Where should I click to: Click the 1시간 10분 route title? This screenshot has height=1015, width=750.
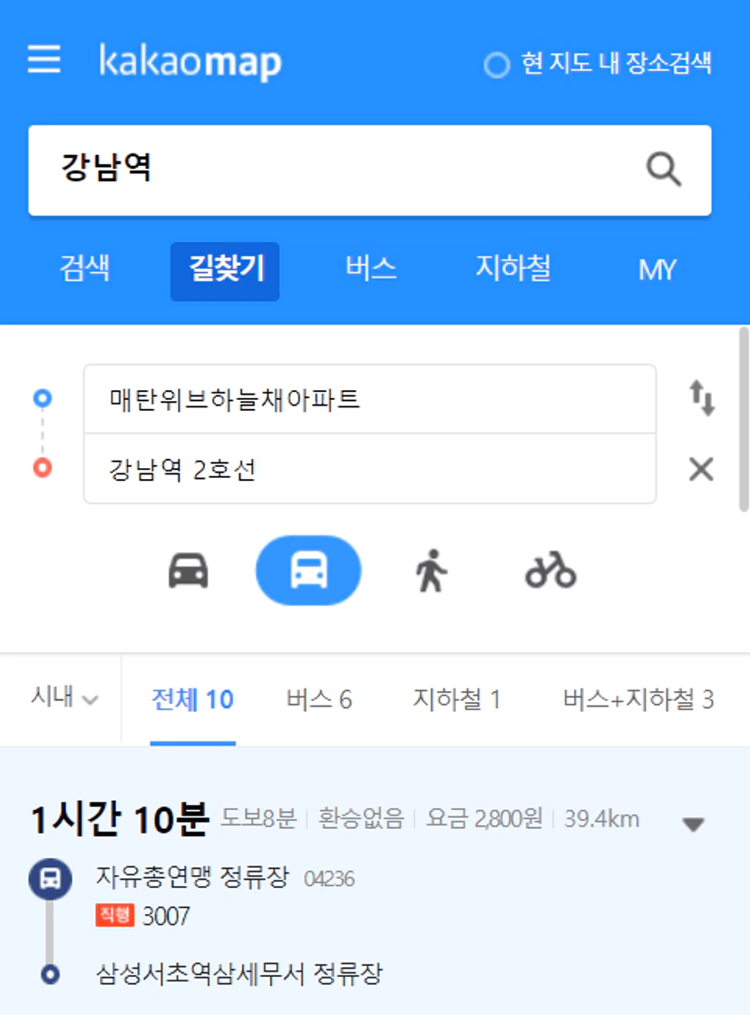[x=121, y=818]
